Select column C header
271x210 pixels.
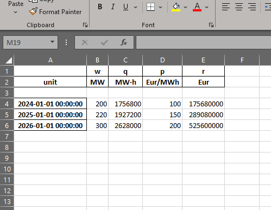click(125, 60)
